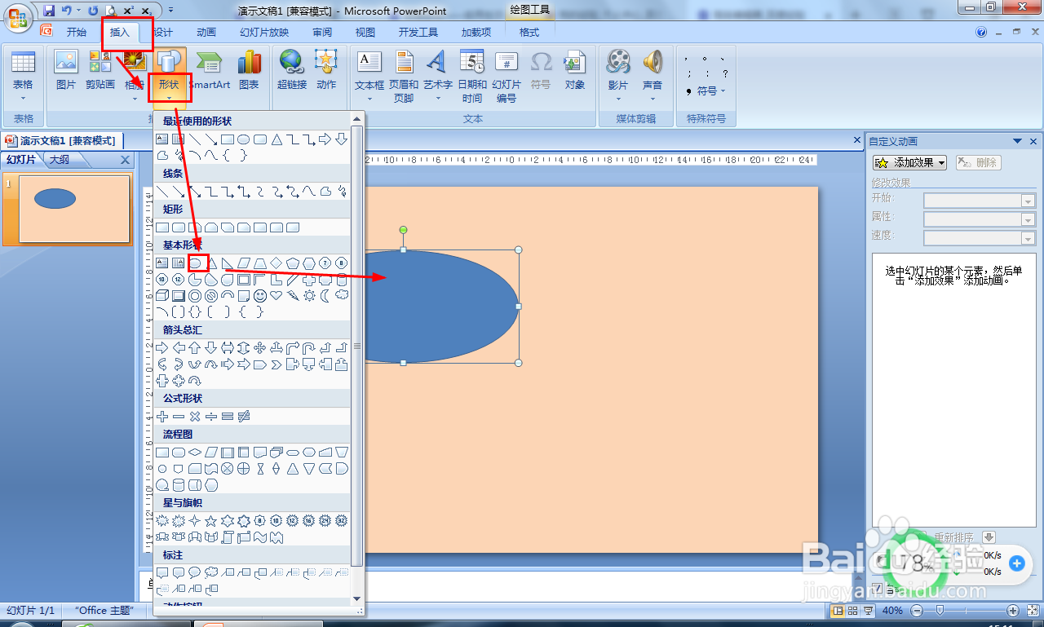This screenshot has width=1044, height=627.
Task: Open the table (表格) dropdown
Action: (23, 76)
